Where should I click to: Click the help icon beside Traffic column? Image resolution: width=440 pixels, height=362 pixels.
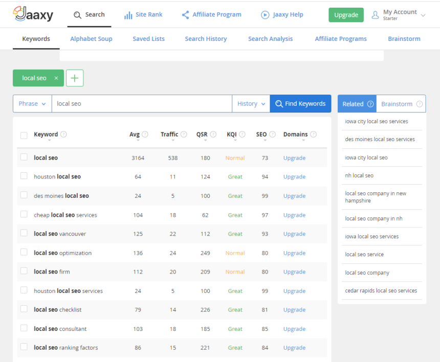[x=184, y=134]
